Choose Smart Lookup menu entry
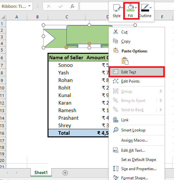 [137, 130]
